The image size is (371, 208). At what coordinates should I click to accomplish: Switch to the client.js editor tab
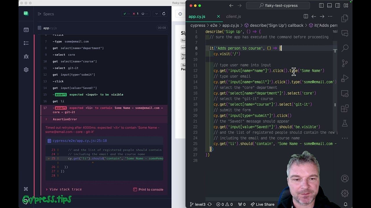coord(233,16)
